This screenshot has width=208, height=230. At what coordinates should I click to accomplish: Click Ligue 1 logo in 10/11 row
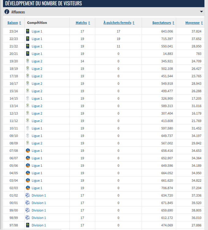pyautogui.click(x=28, y=128)
